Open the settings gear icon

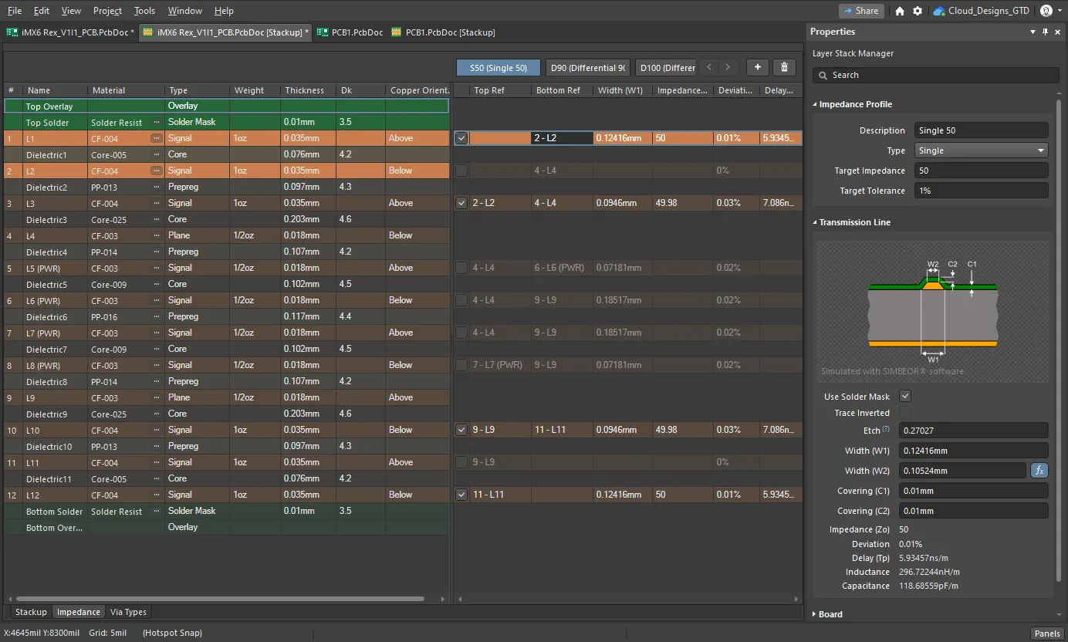point(917,11)
